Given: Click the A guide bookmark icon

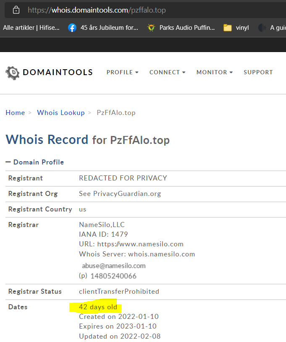Looking at the screenshot, I should point(262,28).
